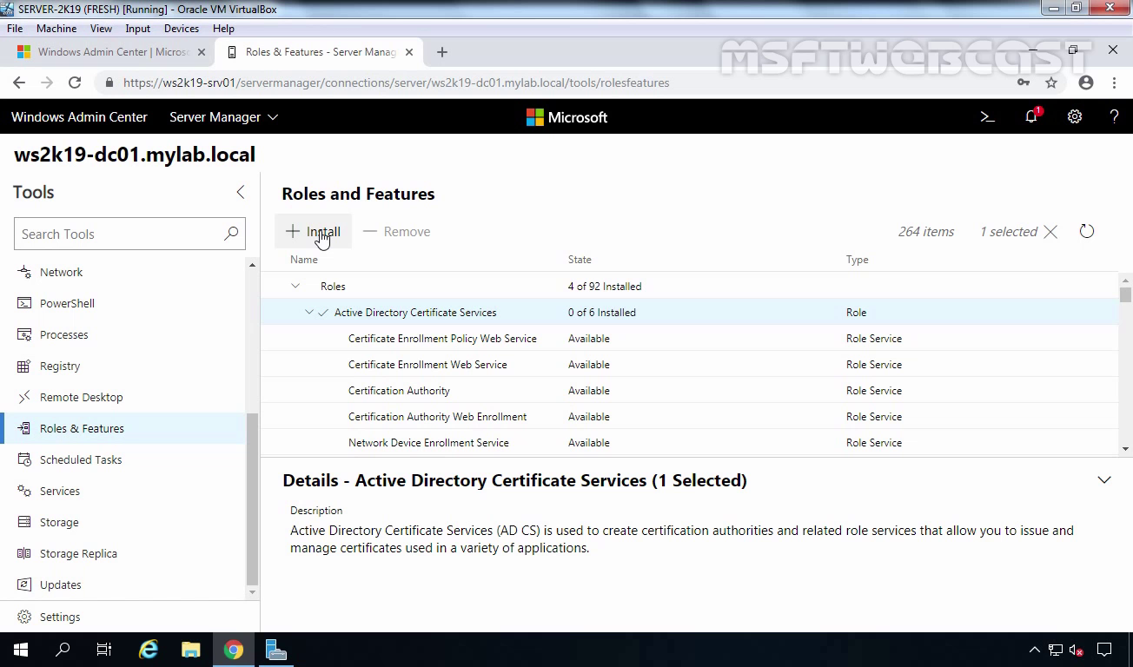This screenshot has width=1133, height=667.
Task: Bookmark this page with the star icon
Action: pyautogui.click(x=1051, y=83)
